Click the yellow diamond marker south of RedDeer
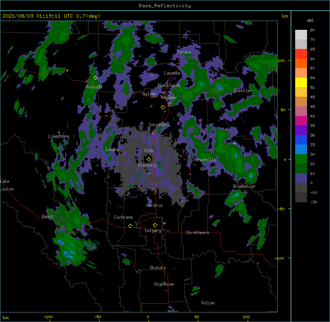Screen dimensions: 330x322 coord(163,107)
